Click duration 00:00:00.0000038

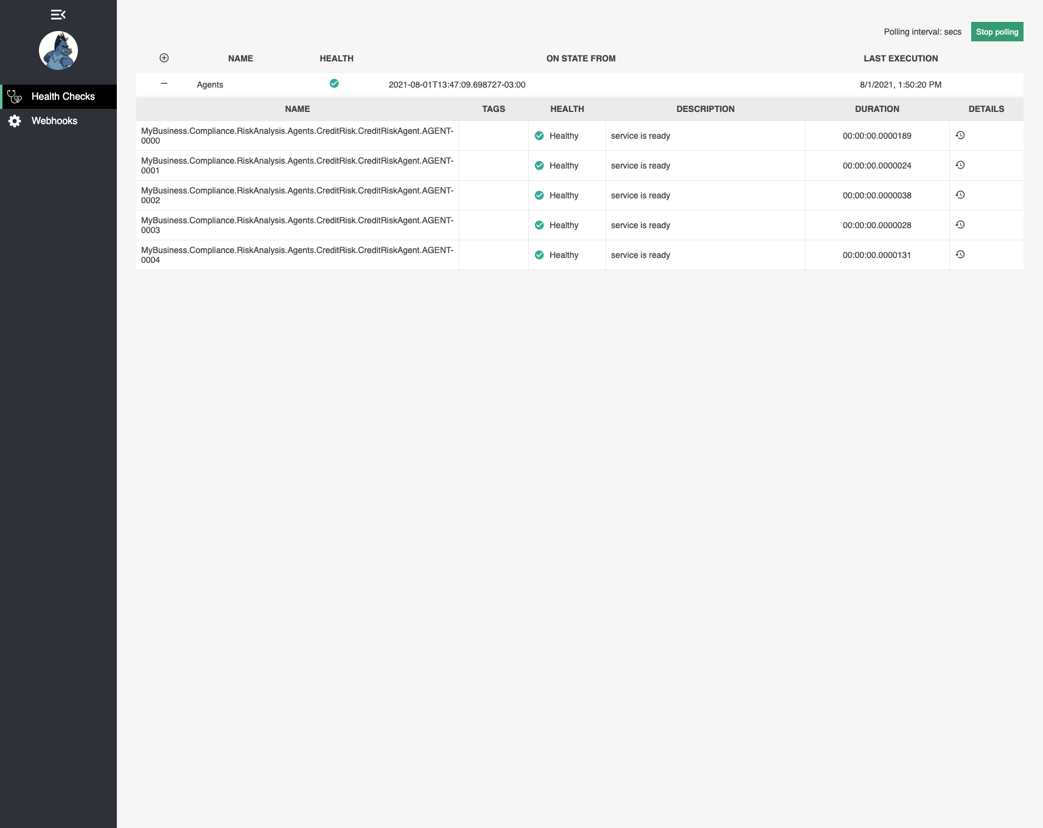pos(877,195)
